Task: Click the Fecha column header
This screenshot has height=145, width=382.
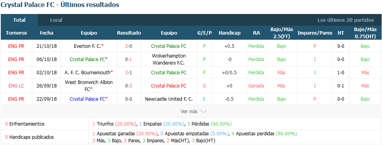Action: coord(47,33)
